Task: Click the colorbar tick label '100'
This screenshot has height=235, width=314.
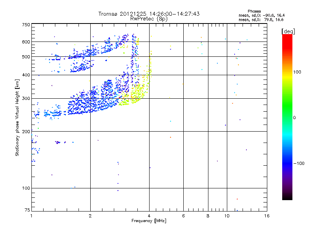Action: click(x=297, y=72)
